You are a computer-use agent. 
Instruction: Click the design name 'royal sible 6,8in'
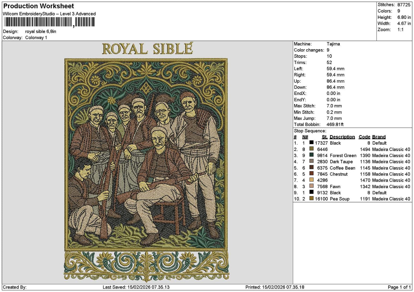(x=41, y=31)
